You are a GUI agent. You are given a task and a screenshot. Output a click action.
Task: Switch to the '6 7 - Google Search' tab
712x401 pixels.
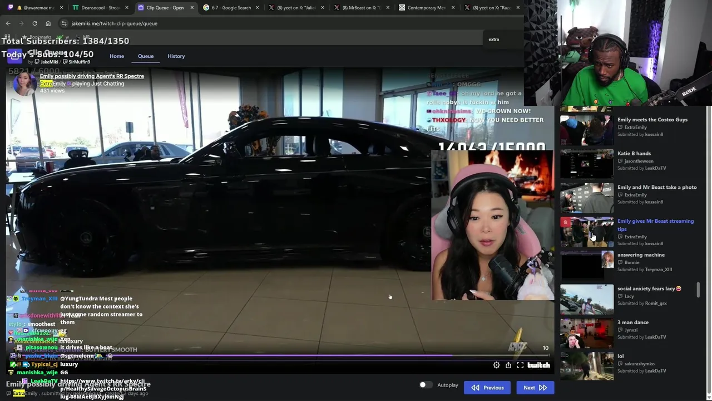[x=231, y=8]
